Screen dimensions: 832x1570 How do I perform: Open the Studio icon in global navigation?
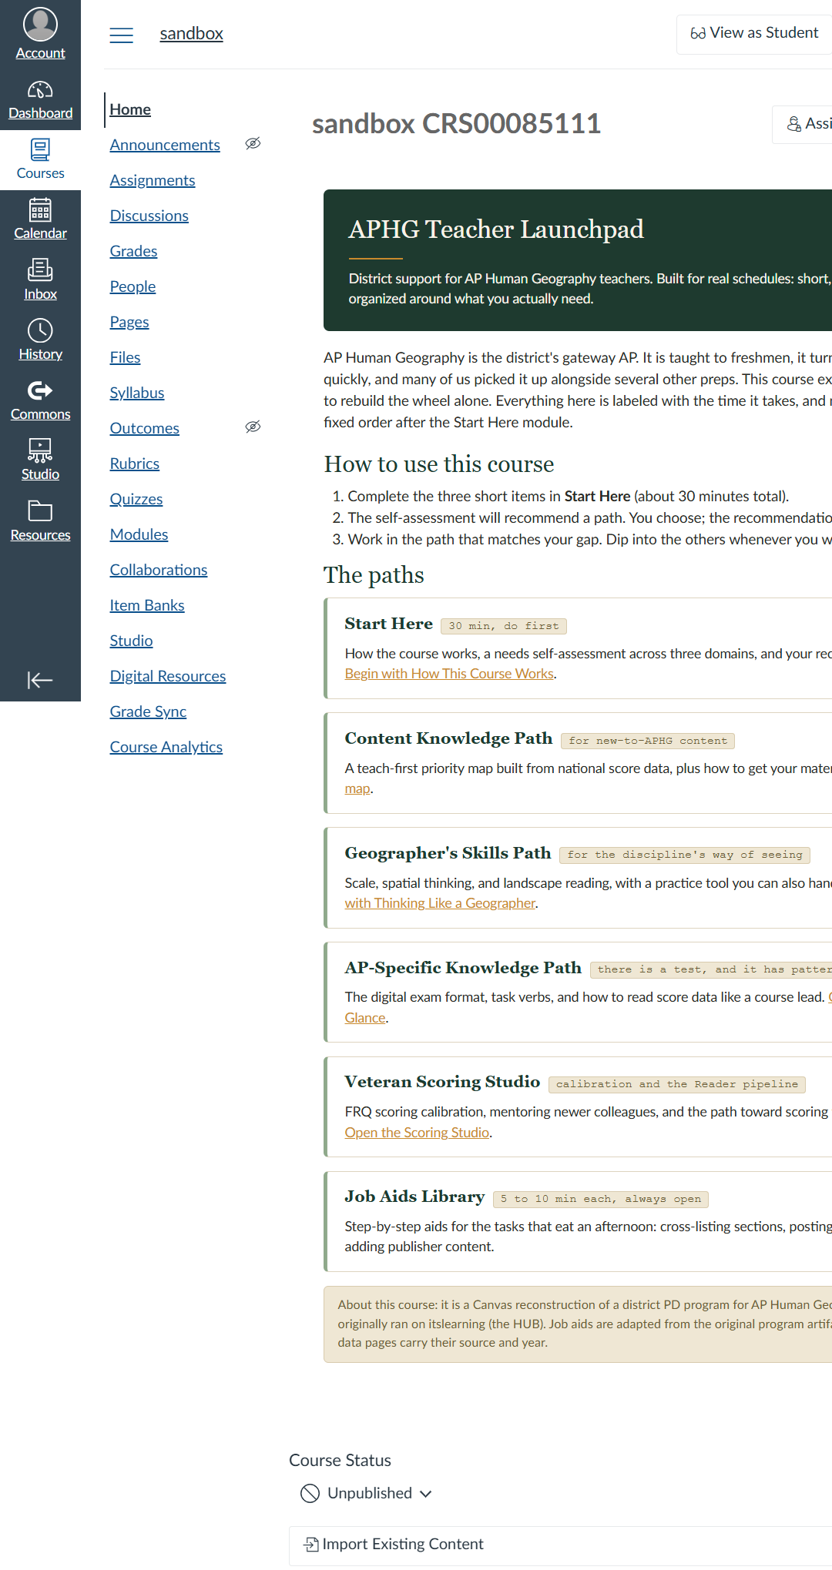pyautogui.click(x=40, y=450)
